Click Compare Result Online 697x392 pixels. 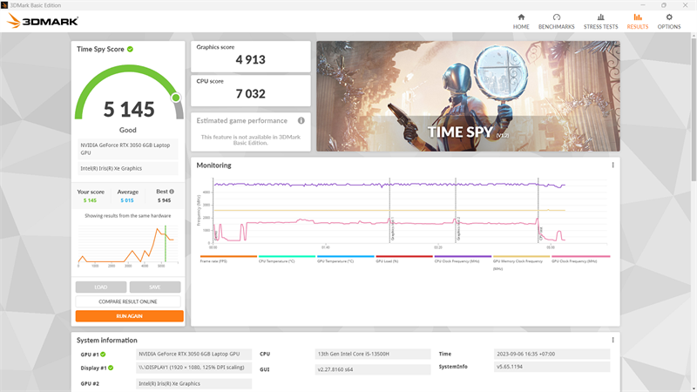tap(128, 301)
